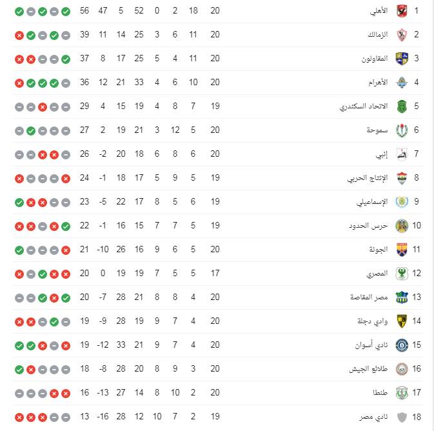Click the Smouha club crest
434x431 pixels.
[x=402, y=130]
